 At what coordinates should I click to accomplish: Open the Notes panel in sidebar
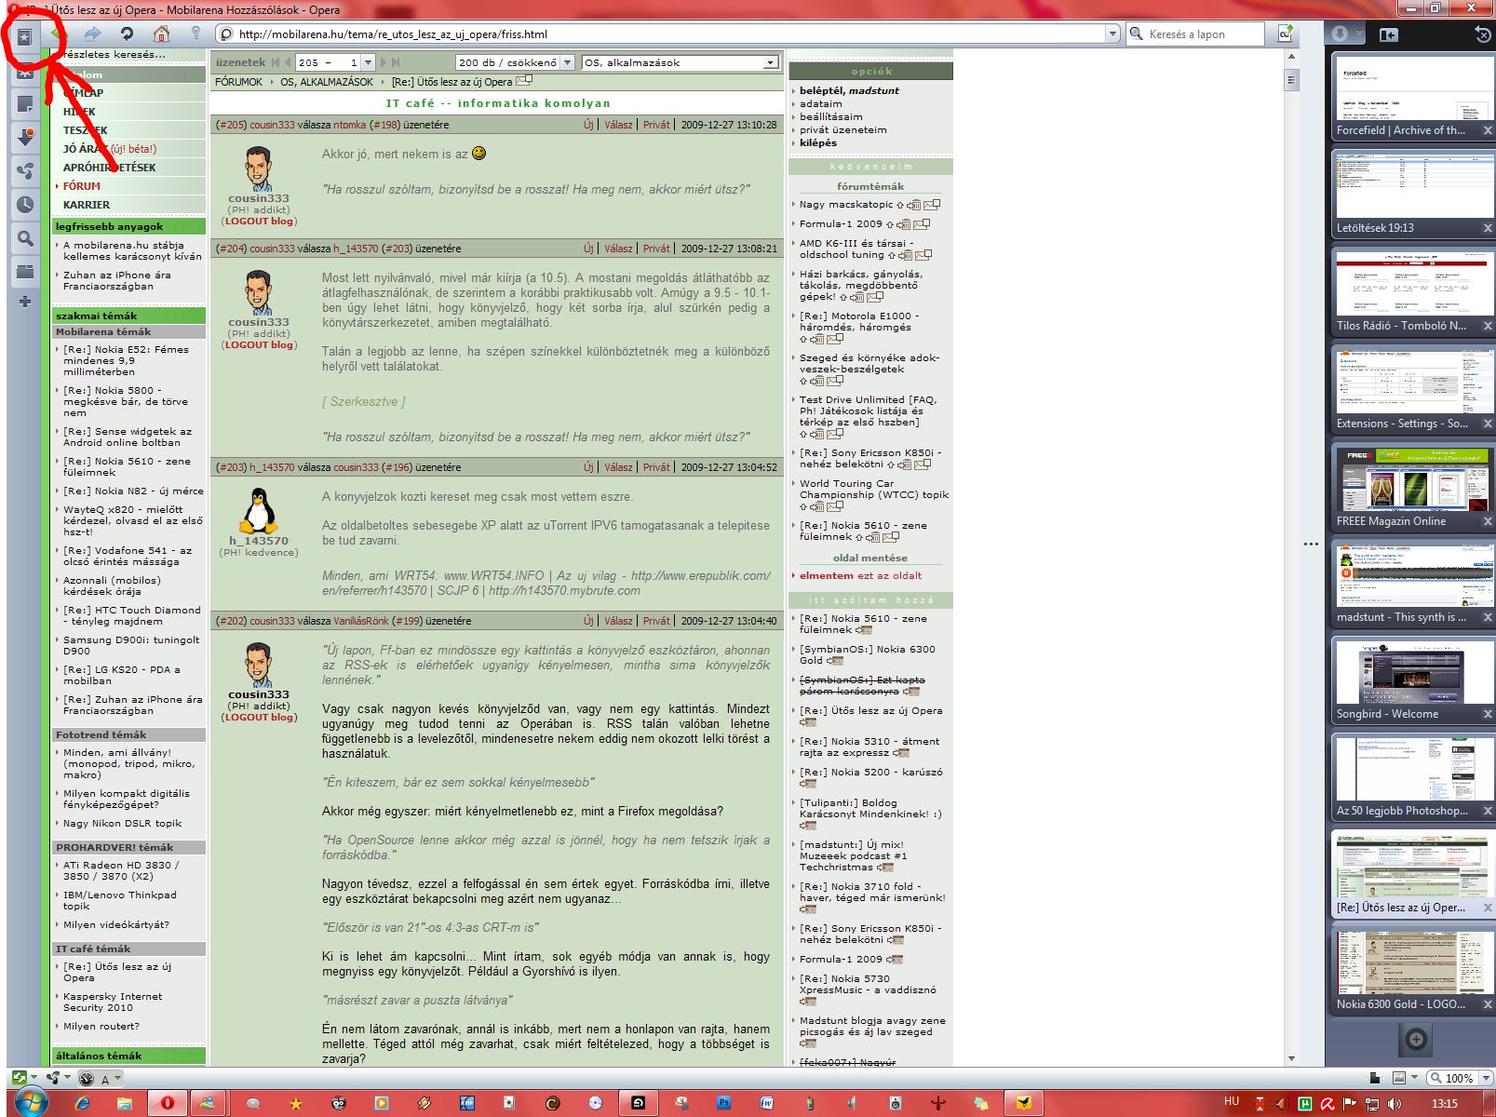click(25, 103)
